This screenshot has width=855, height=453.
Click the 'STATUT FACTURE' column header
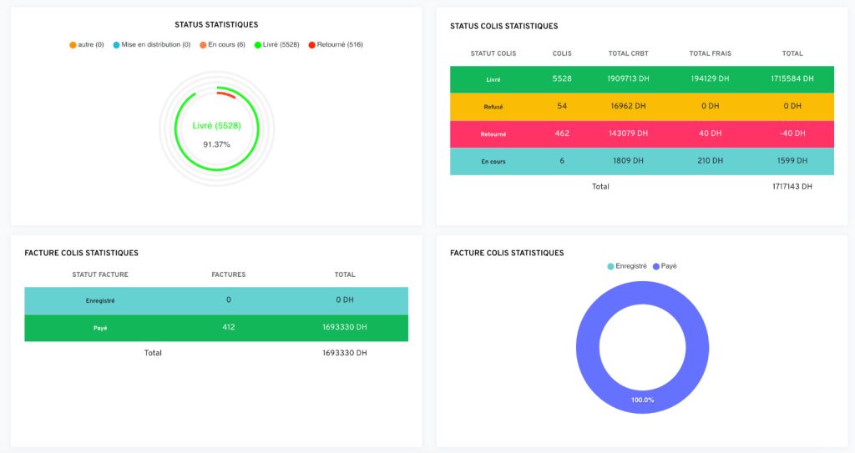point(100,274)
